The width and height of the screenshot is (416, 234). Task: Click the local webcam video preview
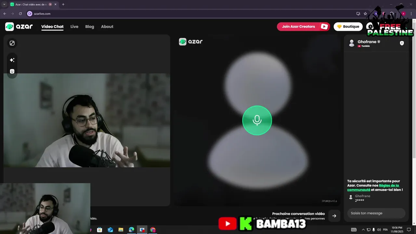tap(87, 120)
